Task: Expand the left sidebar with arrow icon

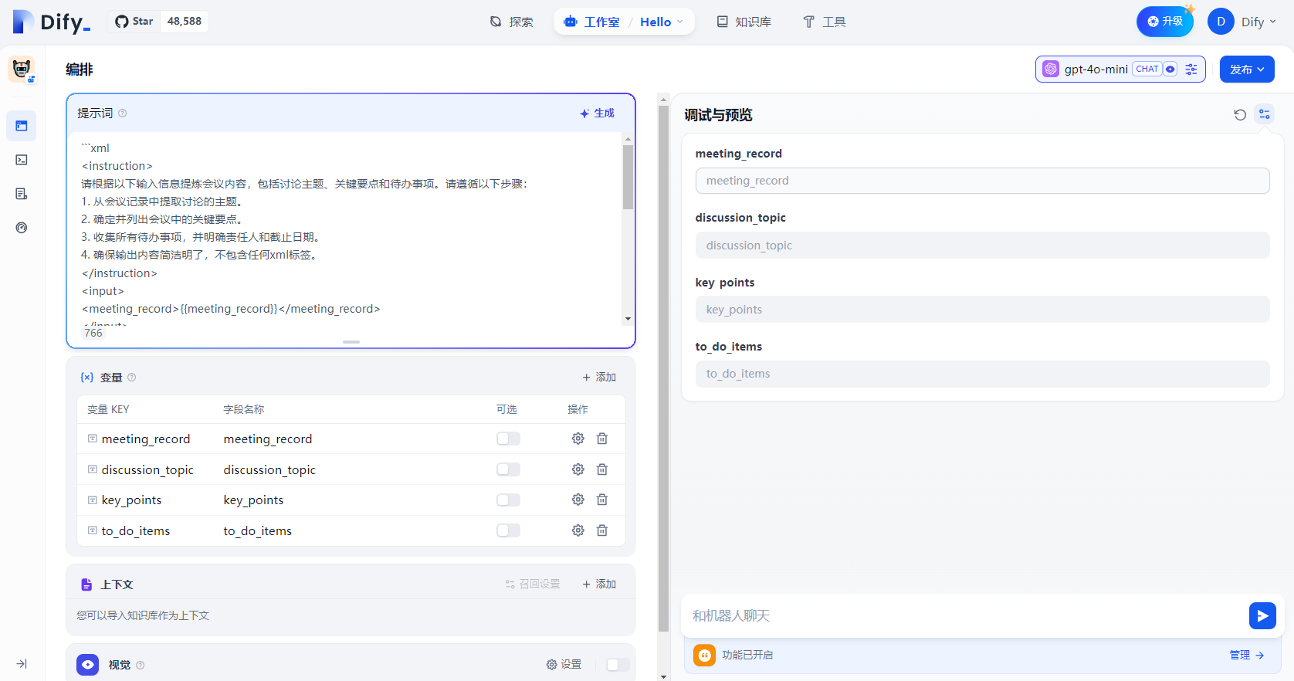Action: (x=22, y=664)
